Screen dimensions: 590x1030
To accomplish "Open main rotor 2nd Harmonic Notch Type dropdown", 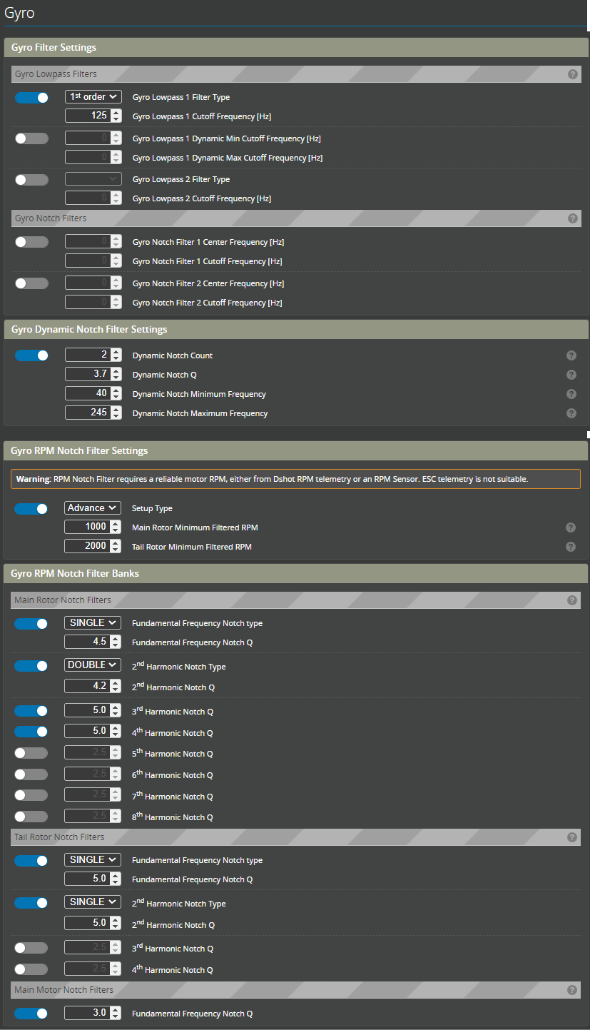I will [x=93, y=665].
